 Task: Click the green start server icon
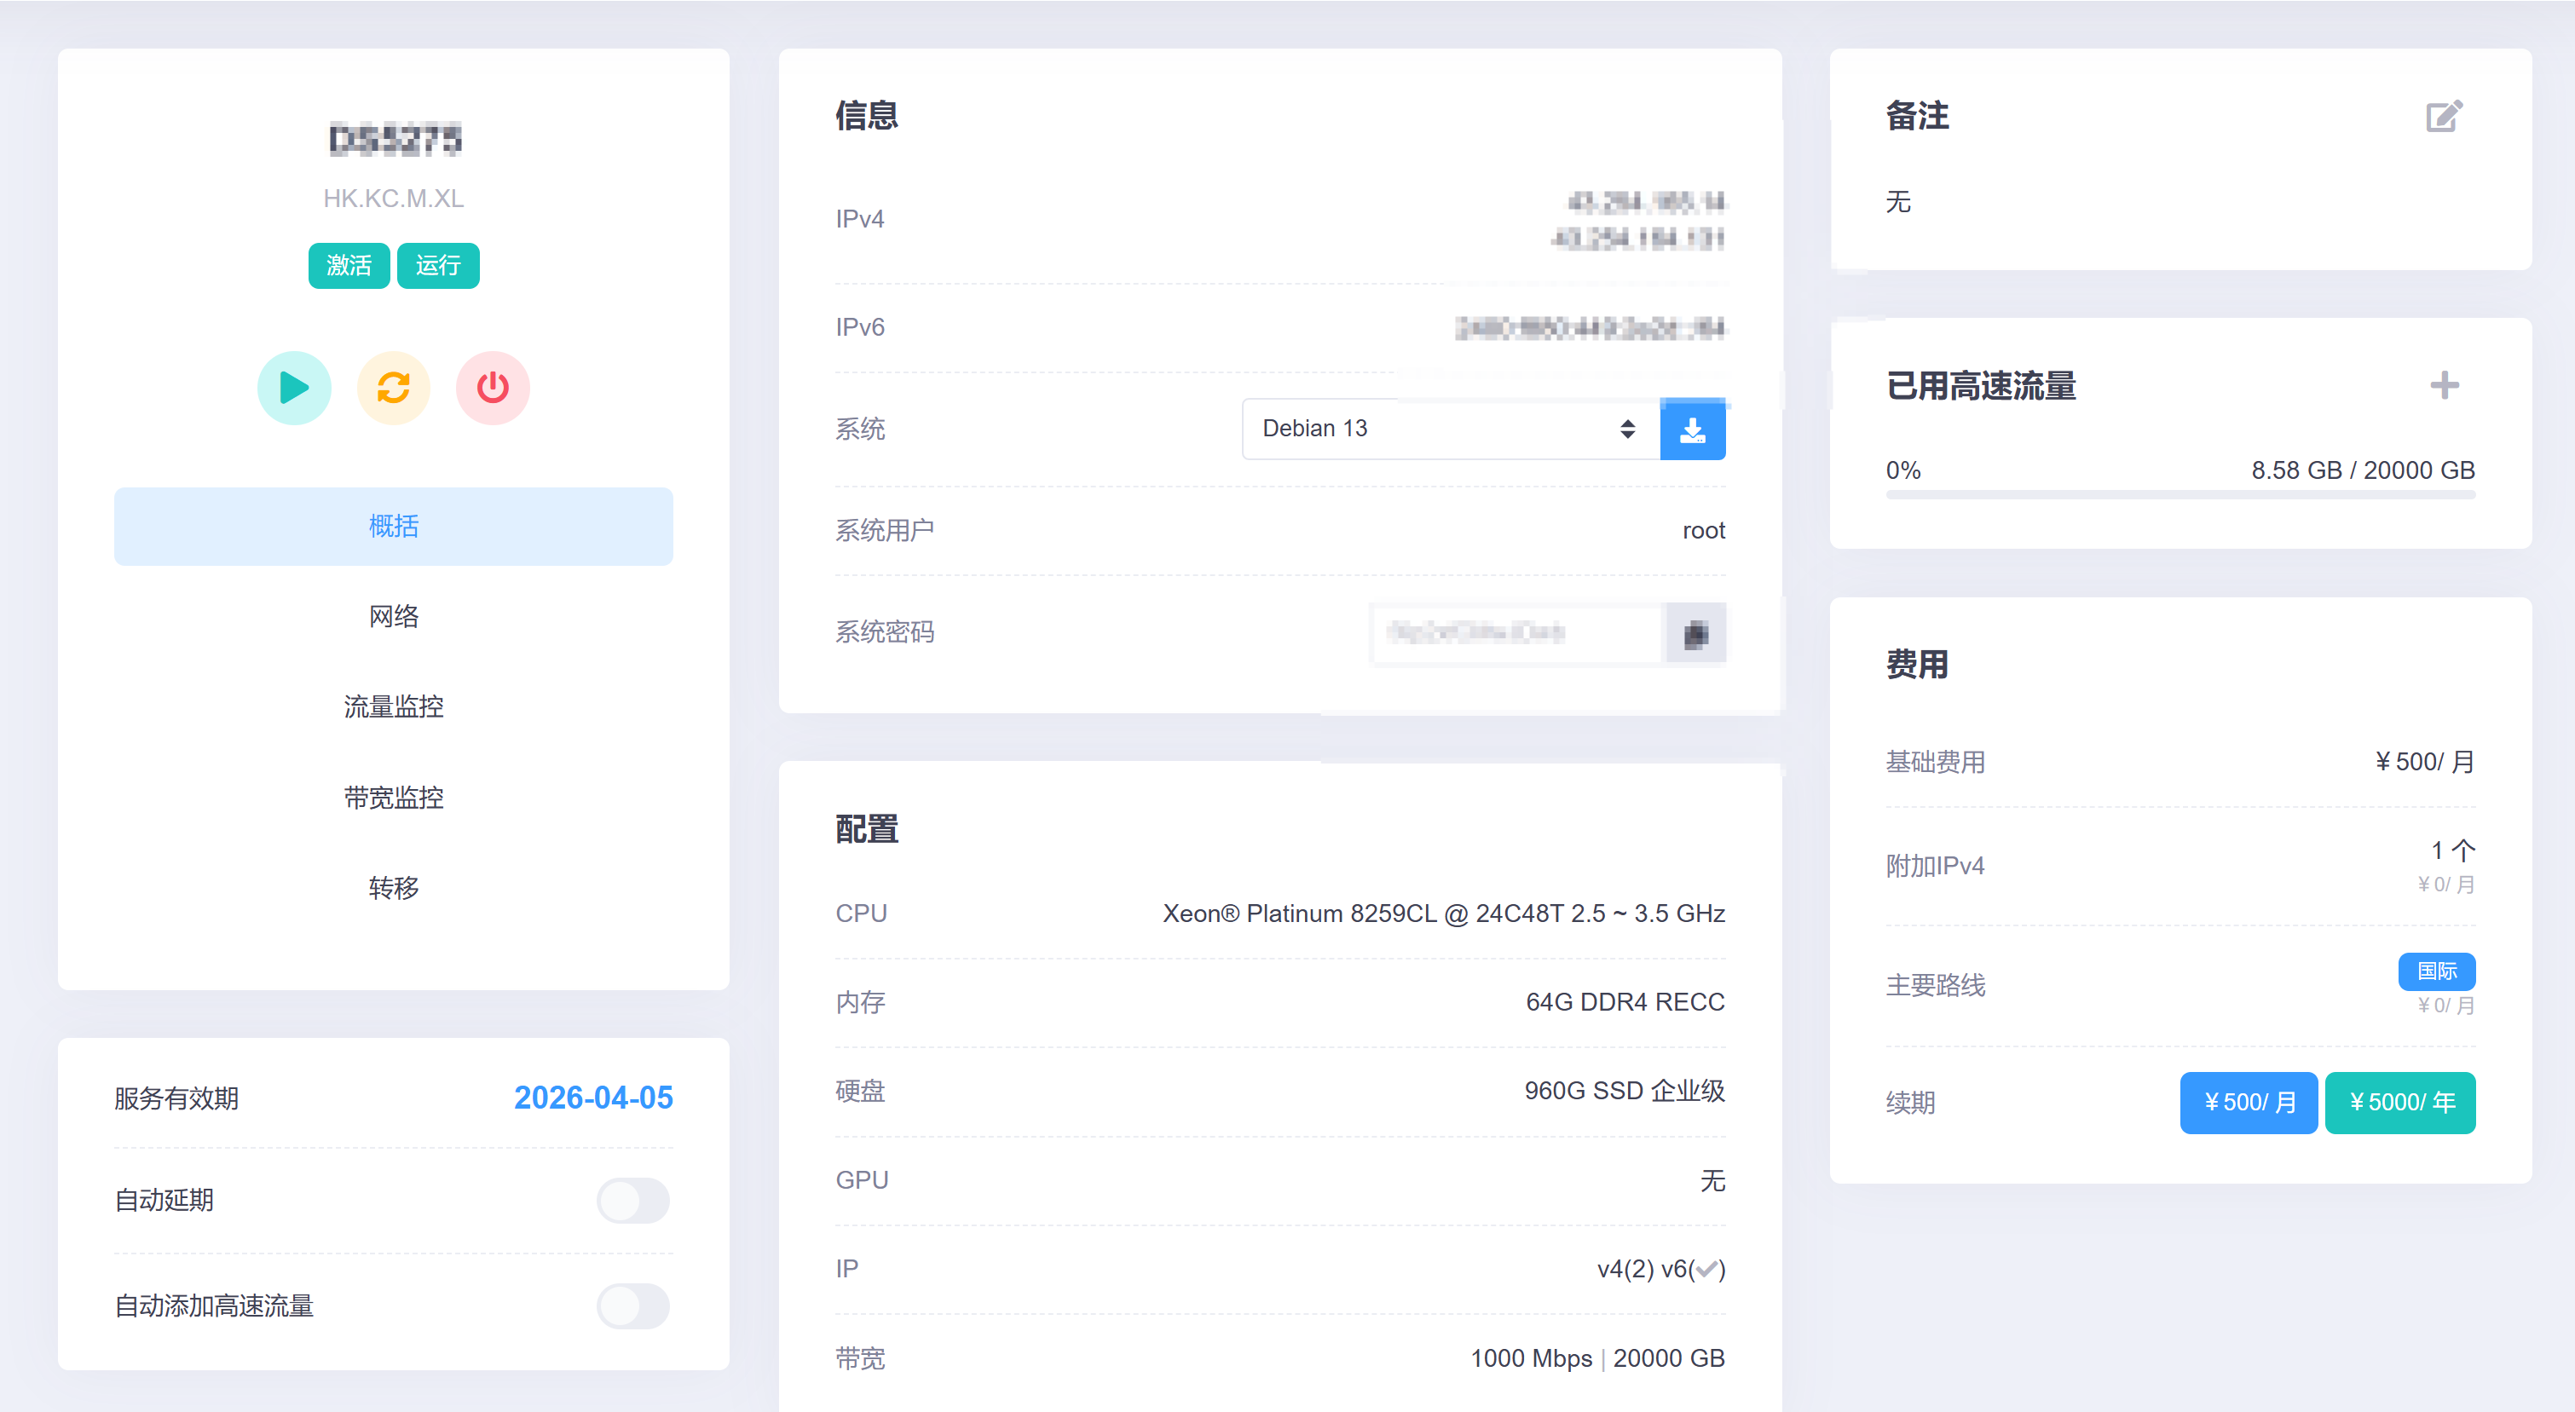[x=294, y=388]
